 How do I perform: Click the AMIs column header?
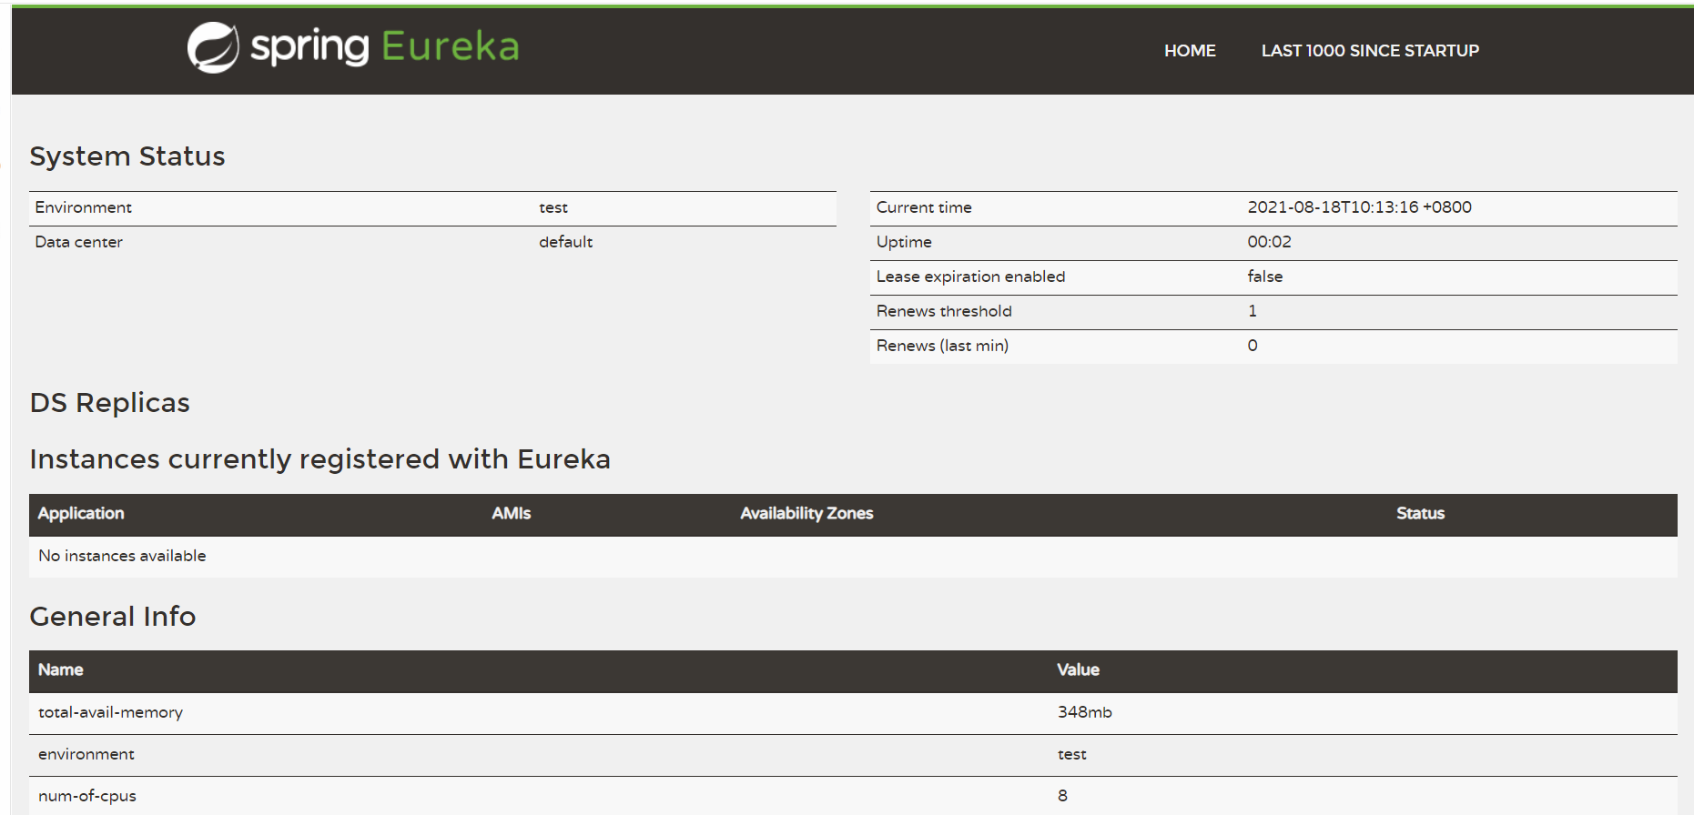click(512, 513)
